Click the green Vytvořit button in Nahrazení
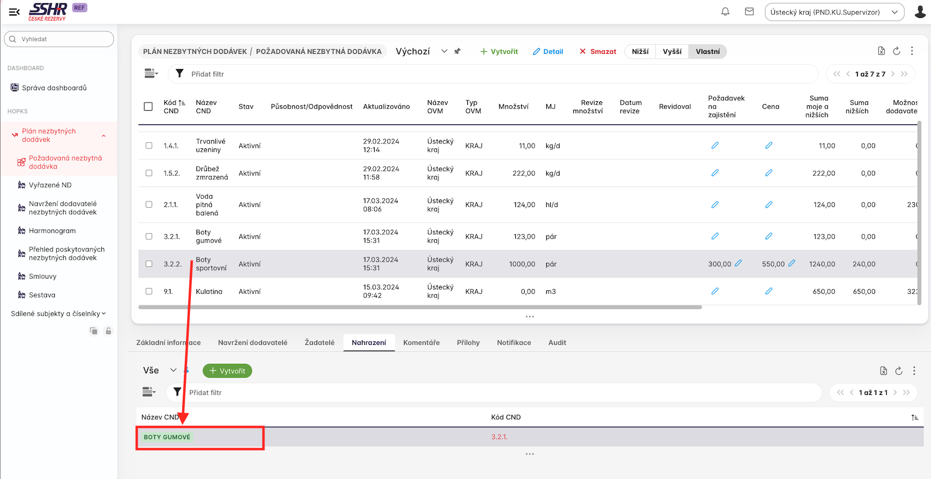931x479 pixels. coord(227,371)
